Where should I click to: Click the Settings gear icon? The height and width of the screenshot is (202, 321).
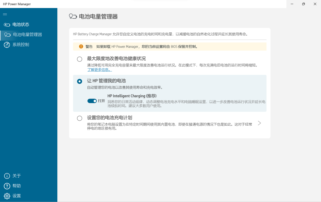tap(7, 196)
